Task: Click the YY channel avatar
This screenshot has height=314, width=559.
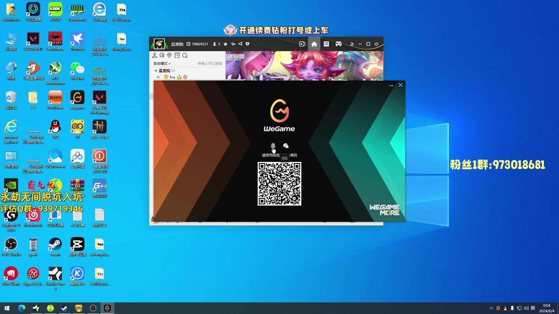Action: [159, 44]
